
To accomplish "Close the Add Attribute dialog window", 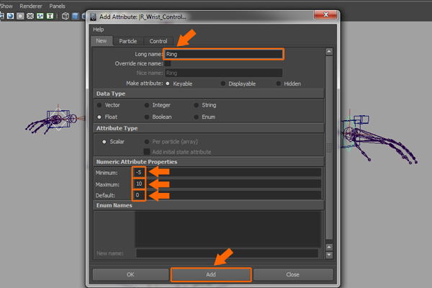I will pos(325,14).
